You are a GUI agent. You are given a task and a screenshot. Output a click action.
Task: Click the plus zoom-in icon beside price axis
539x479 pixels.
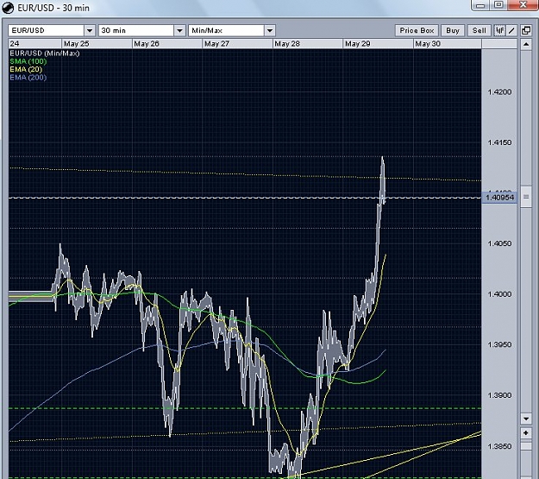pyautogui.click(x=526, y=432)
